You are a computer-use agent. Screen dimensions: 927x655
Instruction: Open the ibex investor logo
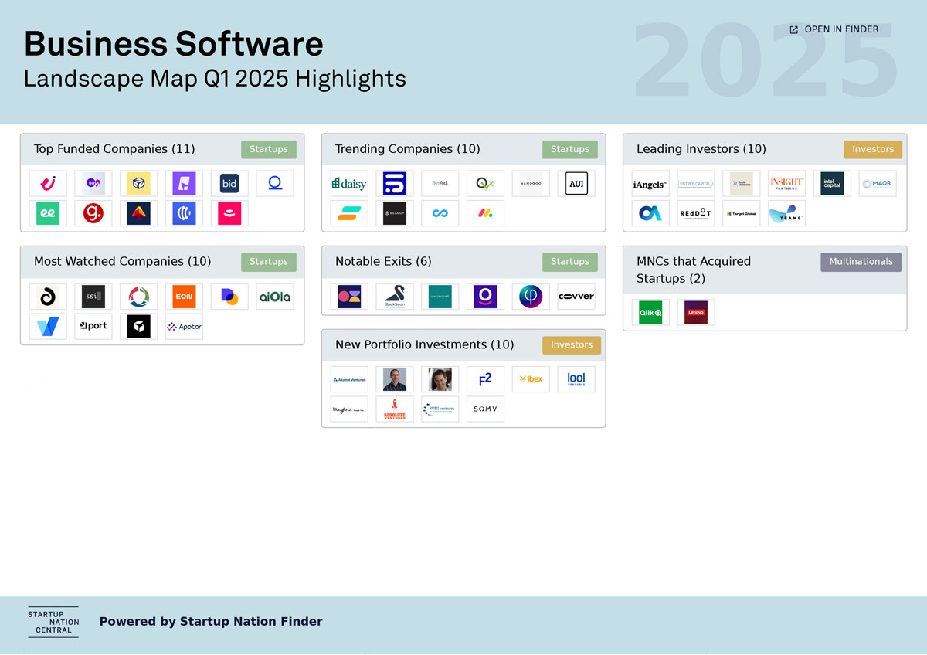(531, 379)
